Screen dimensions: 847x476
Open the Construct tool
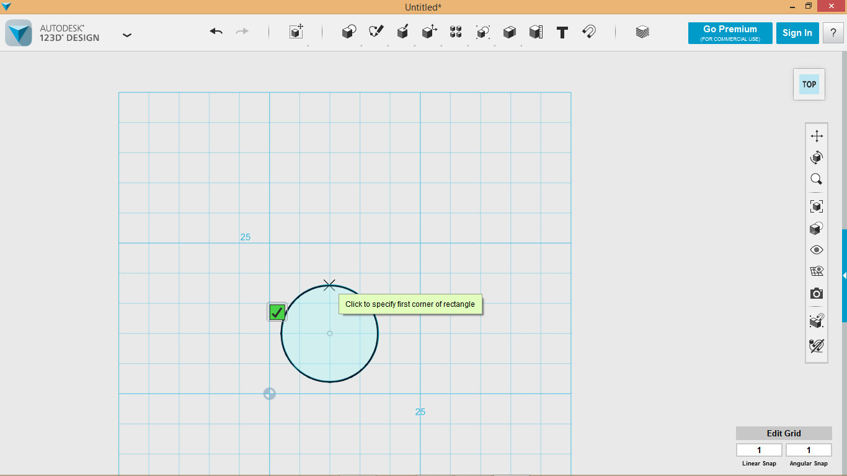(402, 32)
